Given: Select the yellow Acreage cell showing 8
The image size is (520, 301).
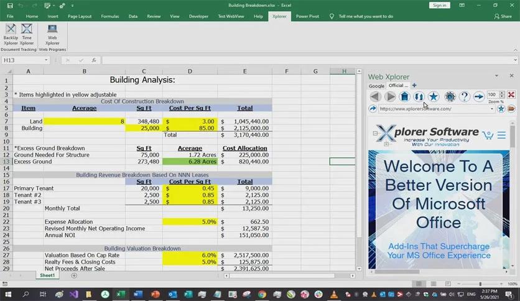Looking at the screenshot, I should (x=84, y=121).
